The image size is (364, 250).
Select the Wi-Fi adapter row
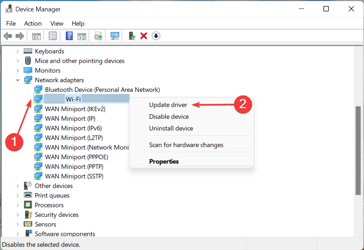[81, 99]
